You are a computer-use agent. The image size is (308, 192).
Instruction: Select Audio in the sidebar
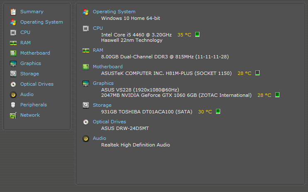27,94
